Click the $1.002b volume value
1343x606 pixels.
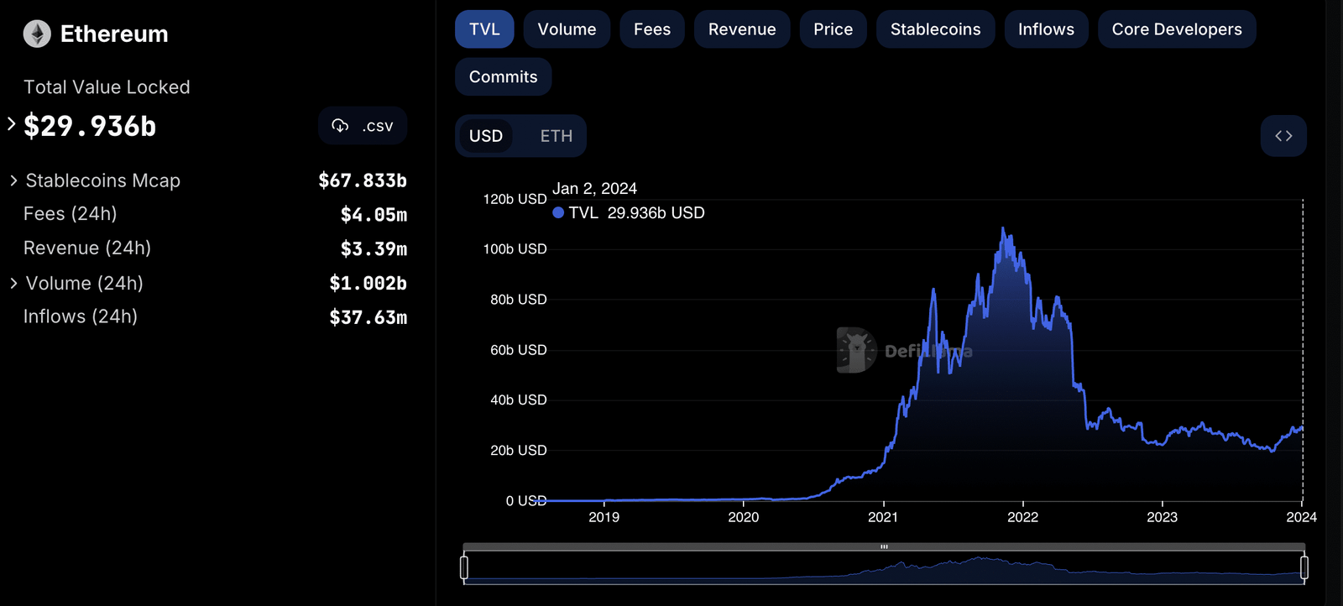368,284
